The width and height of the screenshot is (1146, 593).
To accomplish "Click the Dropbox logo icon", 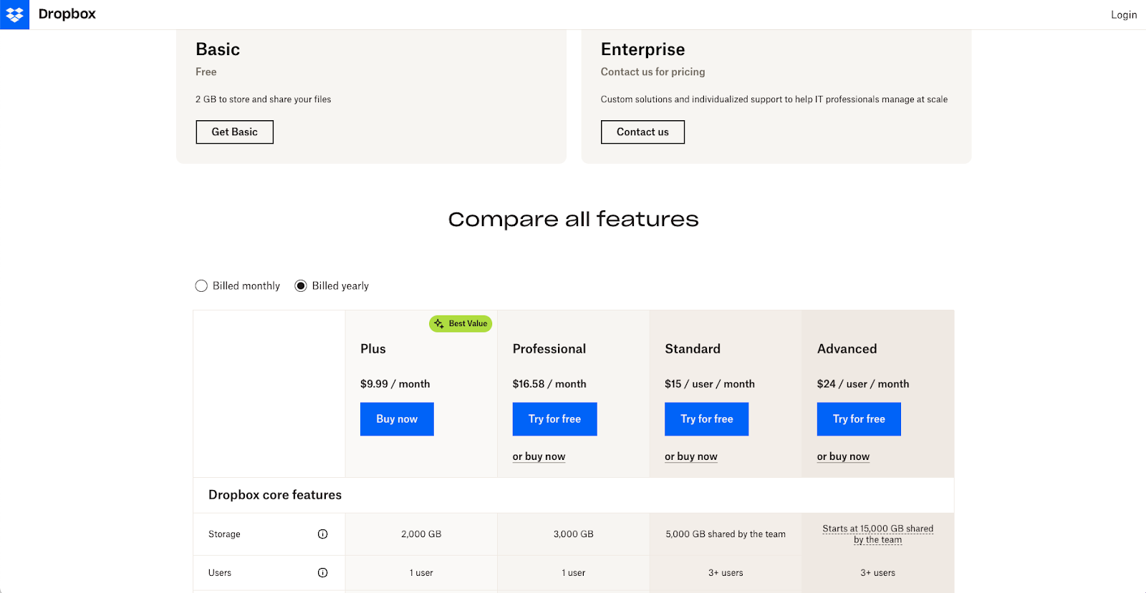I will click(x=14, y=14).
